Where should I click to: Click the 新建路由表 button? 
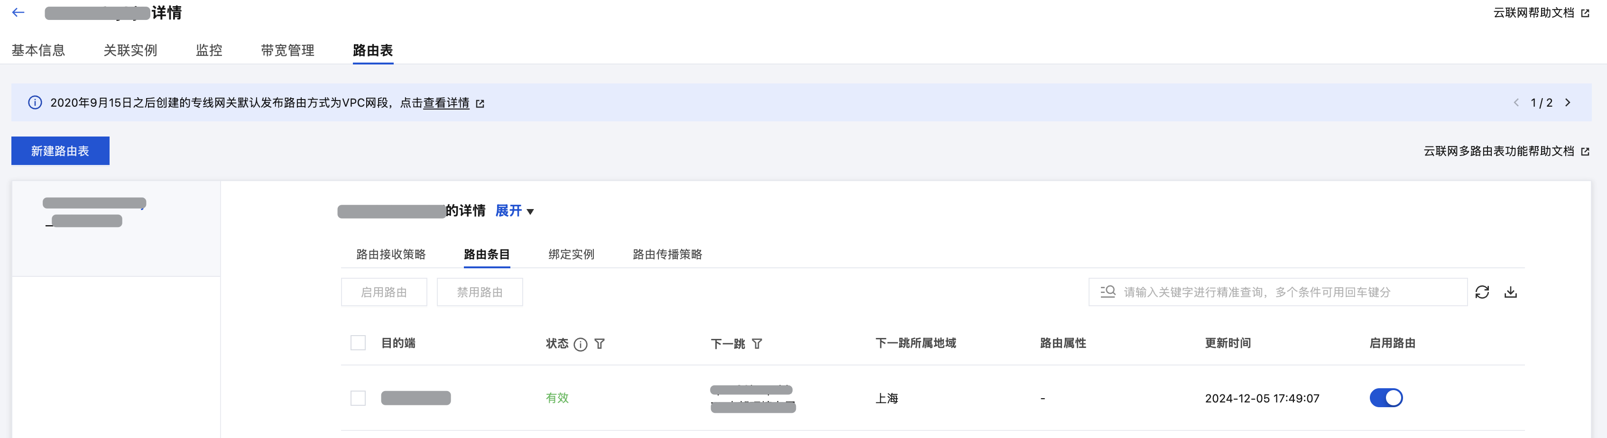click(x=61, y=151)
